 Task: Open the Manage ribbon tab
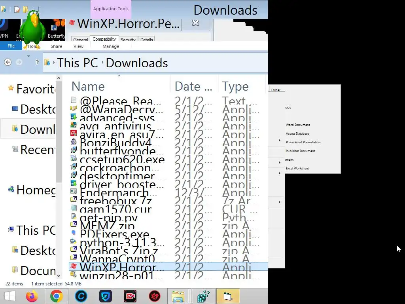point(111,46)
